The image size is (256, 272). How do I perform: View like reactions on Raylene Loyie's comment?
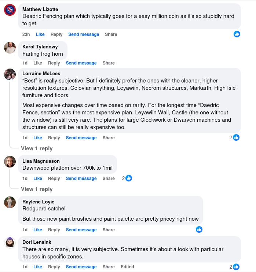pos(199,229)
